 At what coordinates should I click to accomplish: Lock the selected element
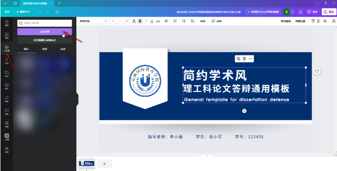coord(333,21)
